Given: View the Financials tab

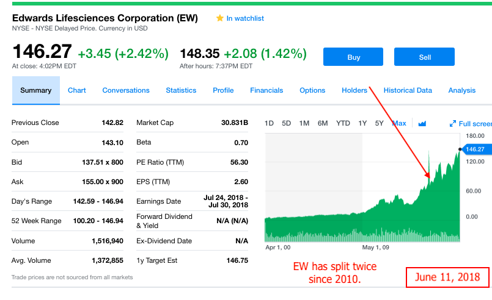Looking at the screenshot, I should pos(266,90).
